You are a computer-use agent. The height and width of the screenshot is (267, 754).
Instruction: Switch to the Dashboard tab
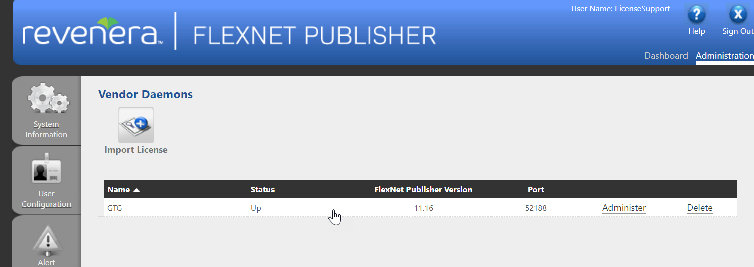coord(666,56)
